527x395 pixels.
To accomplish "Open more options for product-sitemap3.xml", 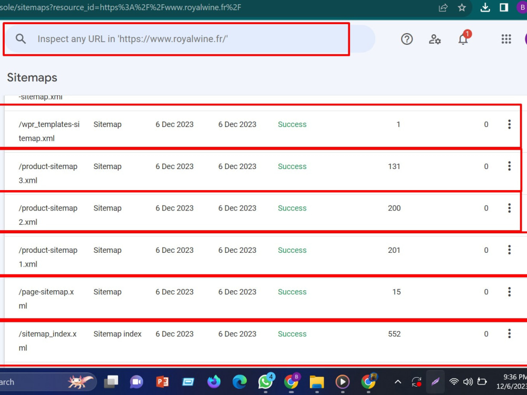I will (509, 166).
